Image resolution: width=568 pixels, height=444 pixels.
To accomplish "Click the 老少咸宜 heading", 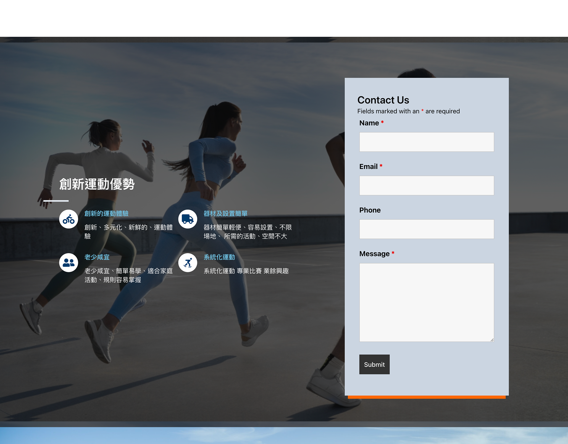I will coord(97,257).
